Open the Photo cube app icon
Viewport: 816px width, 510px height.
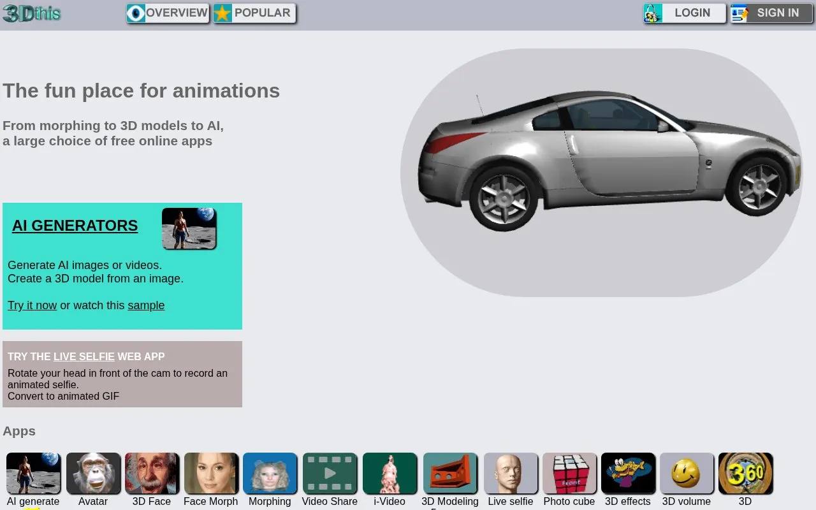[x=569, y=473]
